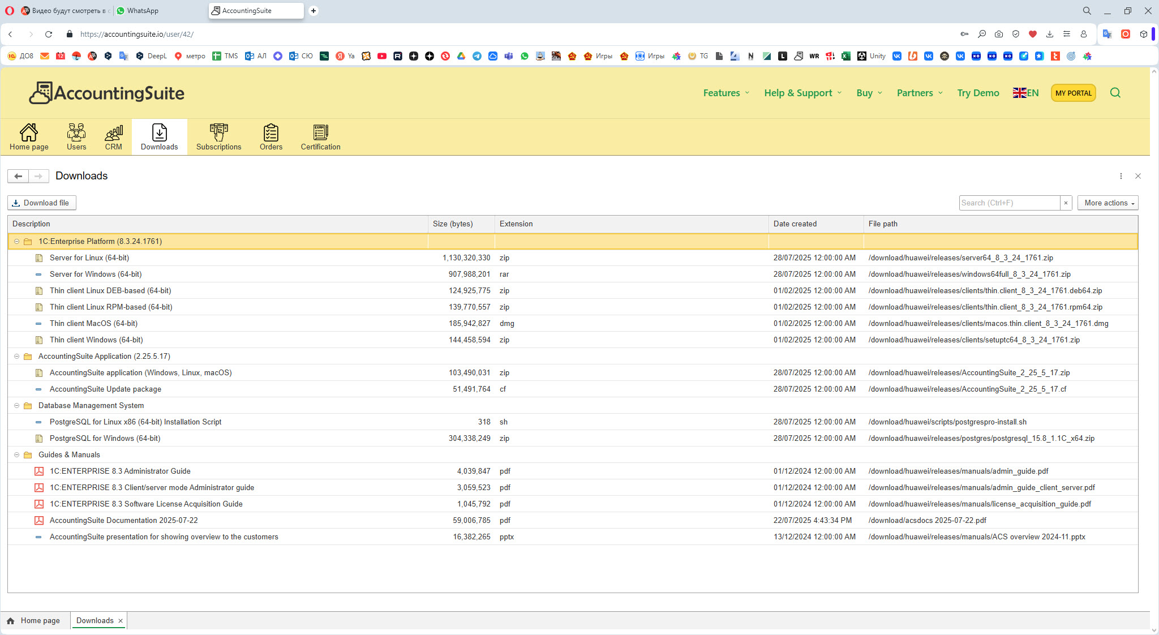Open the Telegram bookmark icon

[477, 56]
